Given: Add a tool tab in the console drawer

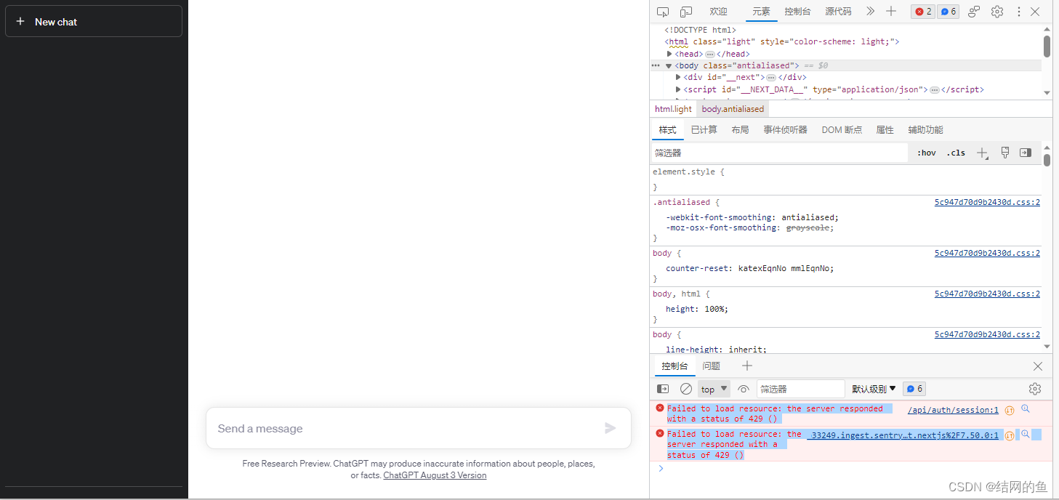Looking at the screenshot, I should (747, 366).
